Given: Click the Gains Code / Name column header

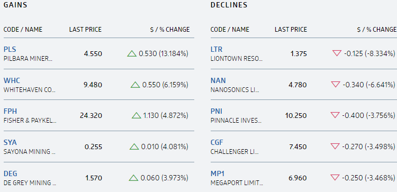Looking at the screenshot, I should click(x=23, y=30).
